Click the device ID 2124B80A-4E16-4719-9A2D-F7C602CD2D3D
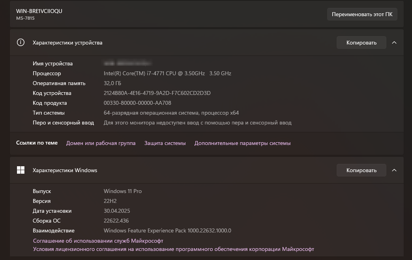The height and width of the screenshot is (260, 412). [157, 93]
